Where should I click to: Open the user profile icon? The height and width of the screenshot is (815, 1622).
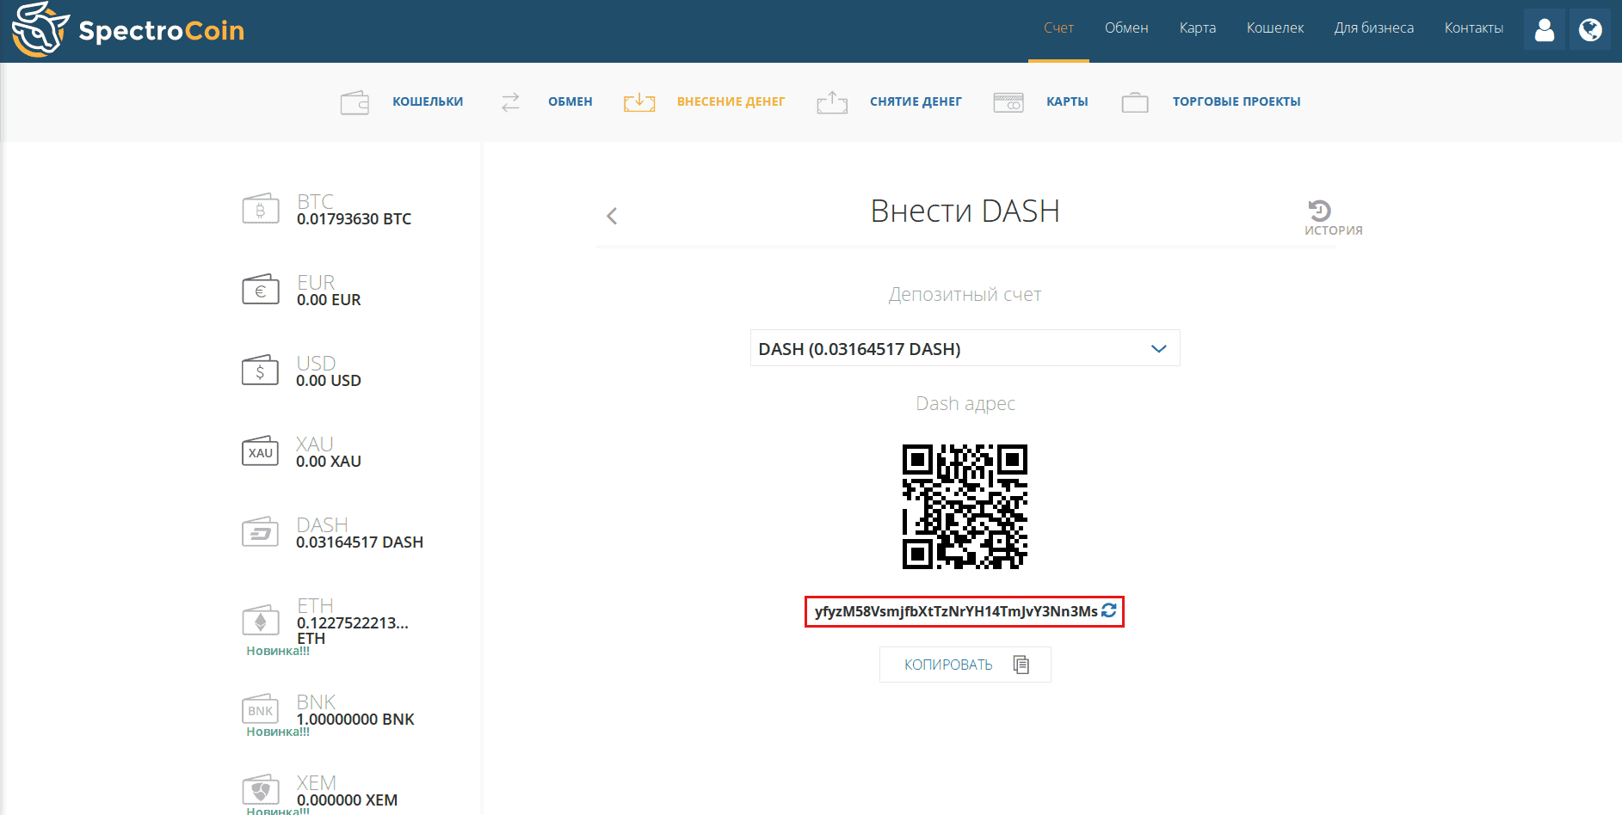point(1545,30)
